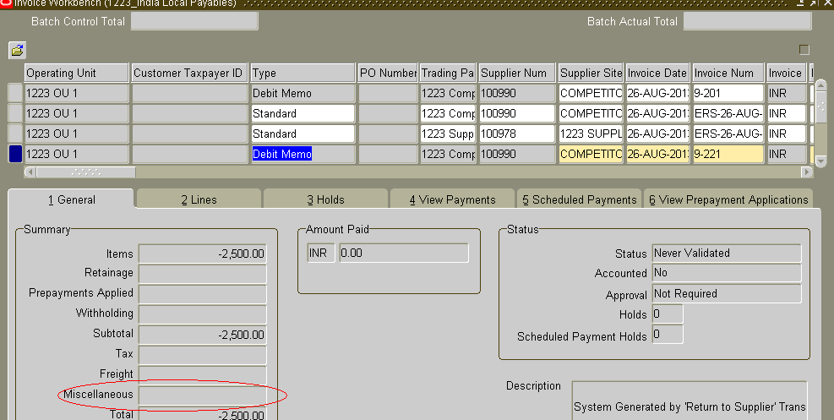The width and height of the screenshot is (834, 420).
Task: Select the record indicator of the first Debit Memo row
Action: click(x=15, y=93)
